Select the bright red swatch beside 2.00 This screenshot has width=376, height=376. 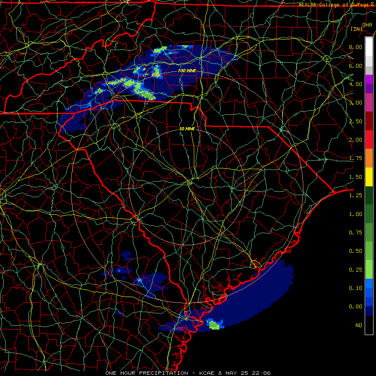(x=369, y=140)
